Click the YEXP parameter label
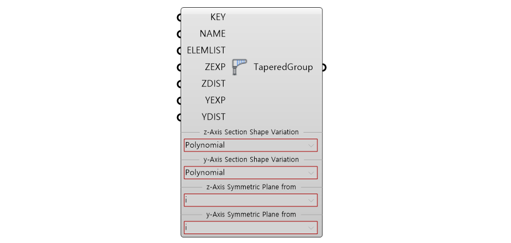511x243 pixels. tap(215, 100)
